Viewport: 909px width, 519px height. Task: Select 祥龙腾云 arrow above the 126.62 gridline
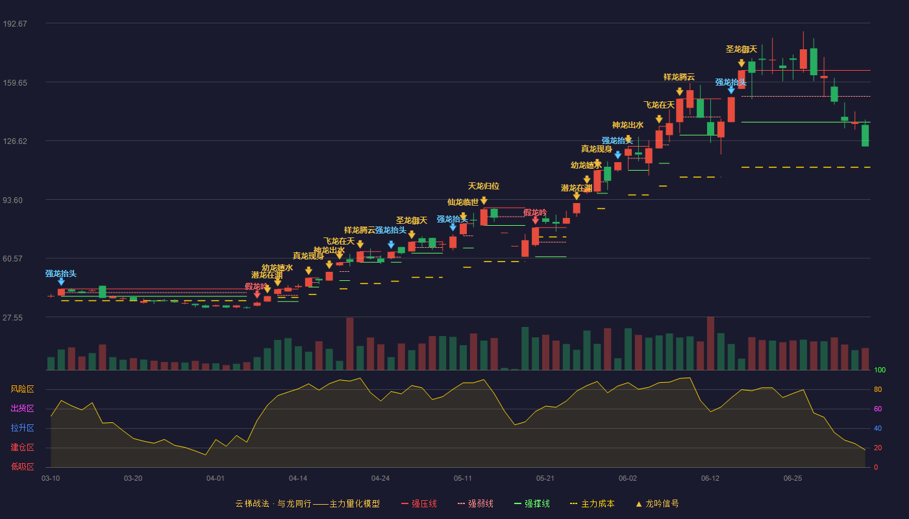point(679,91)
